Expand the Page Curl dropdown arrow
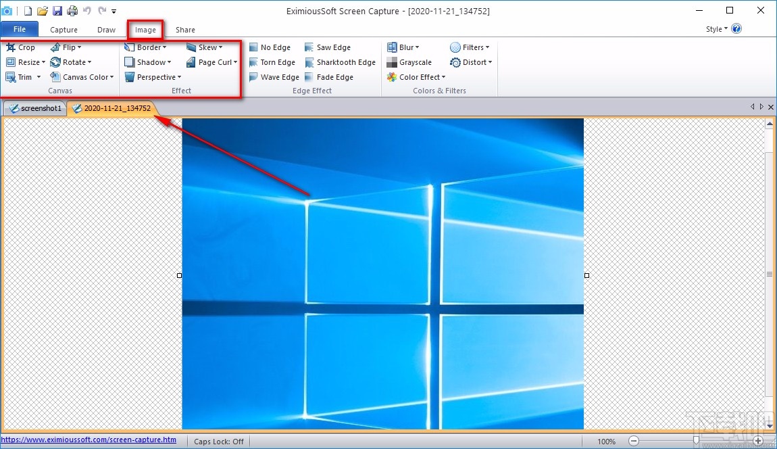Image resolution: width=777 pixels, height=449 pixels. [235, 62]
